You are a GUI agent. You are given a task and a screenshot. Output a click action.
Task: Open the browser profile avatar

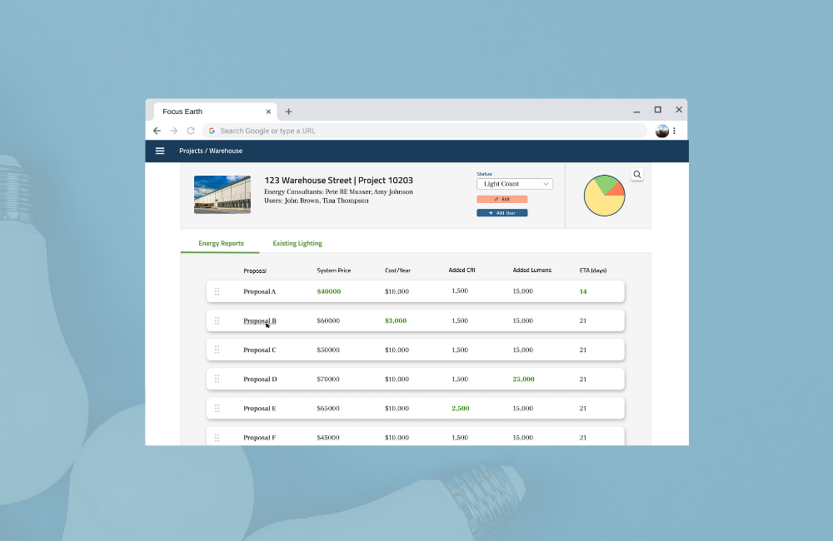pyautogui.click(x=662, y=131)
